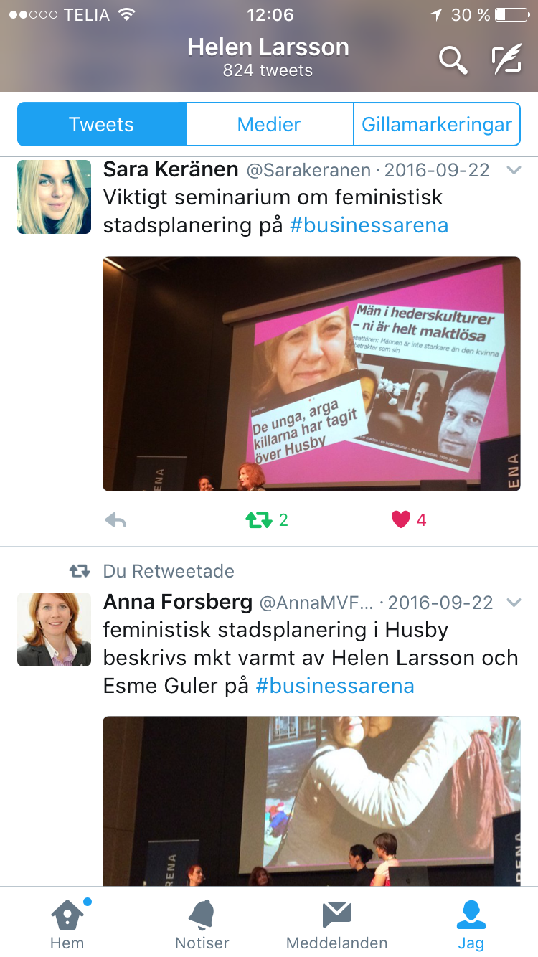Select the Tweets tab
The width and height of the screenshot is (538, 957).
point(101,124)
